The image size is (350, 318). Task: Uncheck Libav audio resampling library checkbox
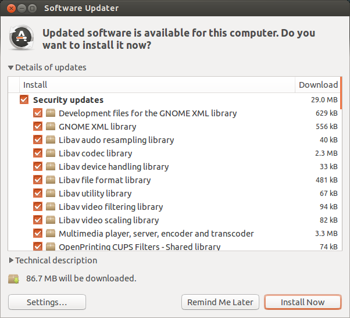coord(38,140)
